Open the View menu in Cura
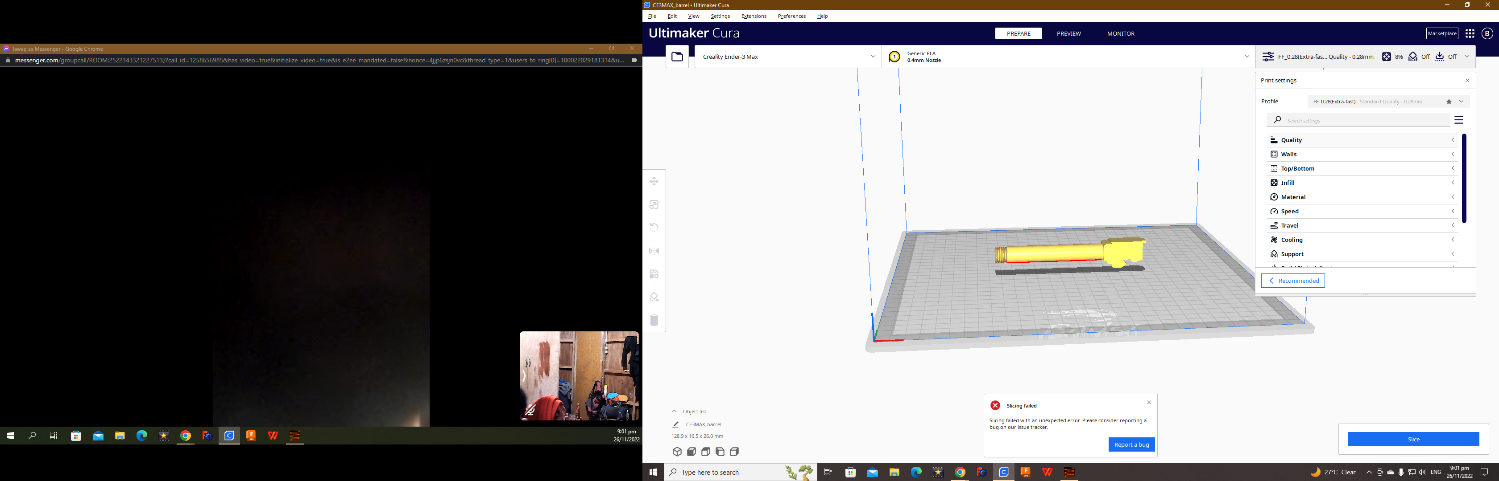Viewport: 1499px width, 481px height. pyautogui.click(x=694, y=16)
